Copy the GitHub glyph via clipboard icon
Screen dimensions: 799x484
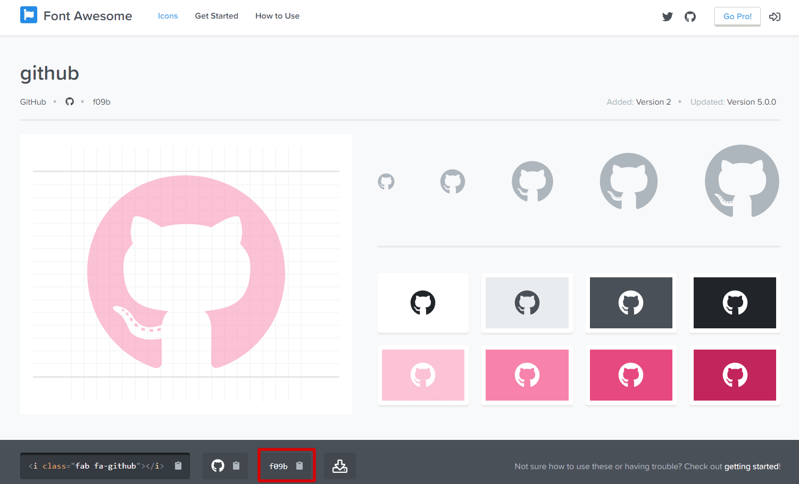236,466
